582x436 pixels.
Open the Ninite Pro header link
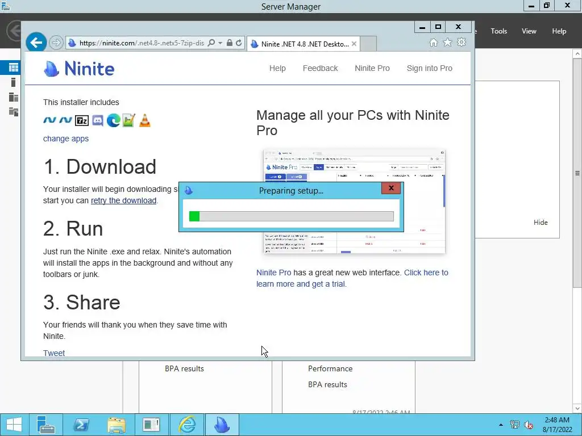click(x=372, y=68)
